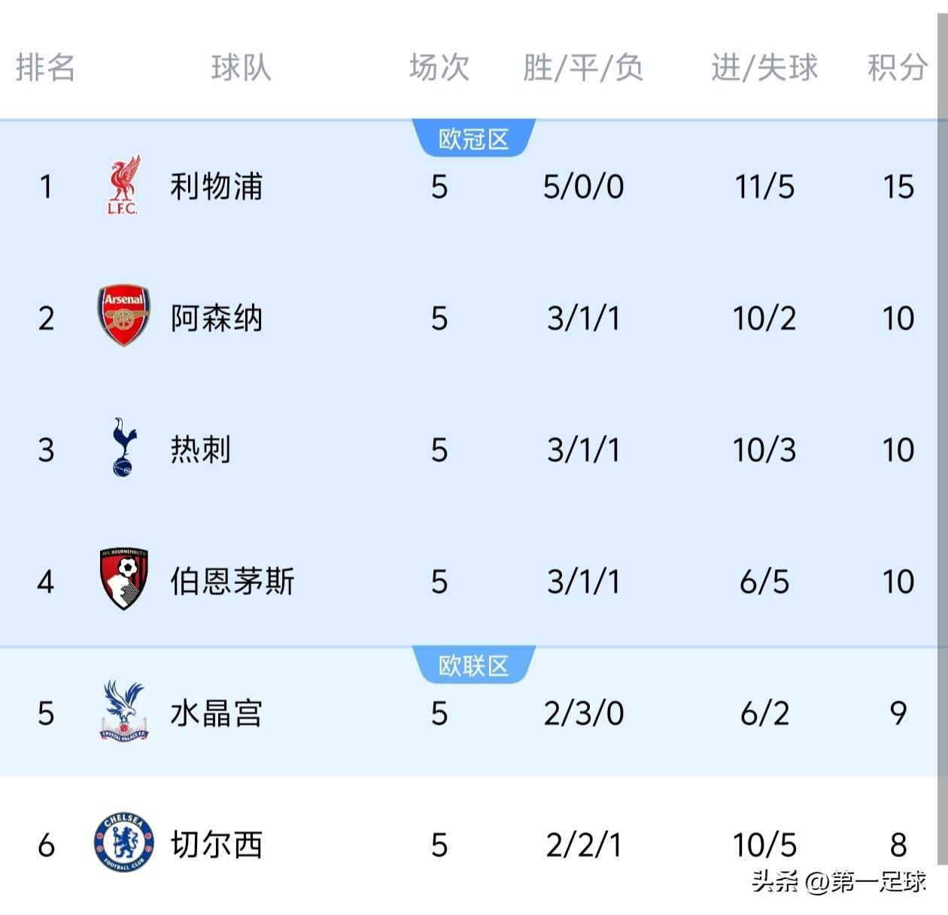The image size is (948, 915).
Task: Enable row highlight for 利物浦
Action: point(474,187)
